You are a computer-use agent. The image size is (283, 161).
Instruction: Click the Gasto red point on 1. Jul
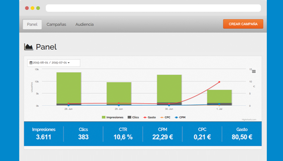(219, 82)
